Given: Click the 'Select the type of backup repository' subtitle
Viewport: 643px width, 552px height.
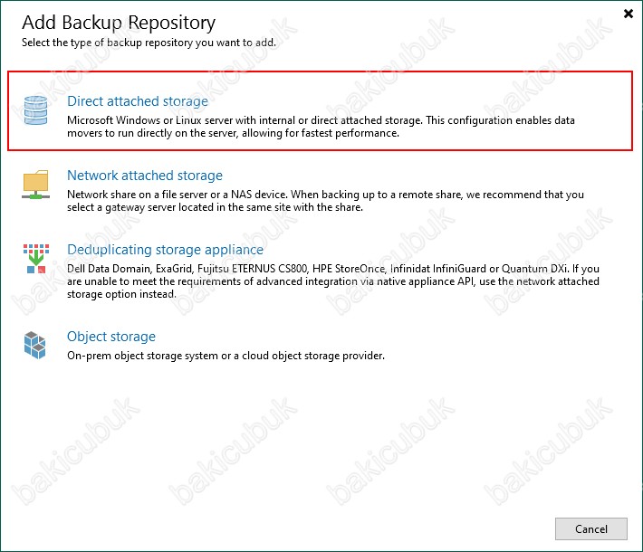Looking at the screenshot, I should point(149,42).
